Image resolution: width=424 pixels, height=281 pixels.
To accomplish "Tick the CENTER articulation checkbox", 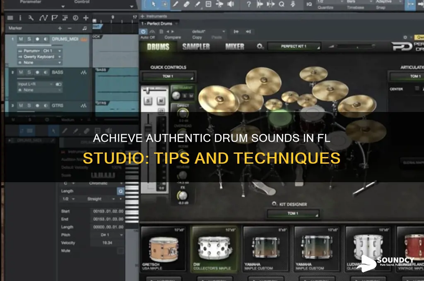I will 417,88.
